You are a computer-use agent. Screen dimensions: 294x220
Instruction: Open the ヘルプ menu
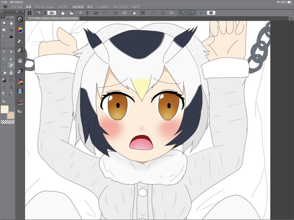coord(135,7)
